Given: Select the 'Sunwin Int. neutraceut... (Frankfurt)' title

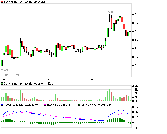Looking at the screenshot, I should (x=26, y=2).
